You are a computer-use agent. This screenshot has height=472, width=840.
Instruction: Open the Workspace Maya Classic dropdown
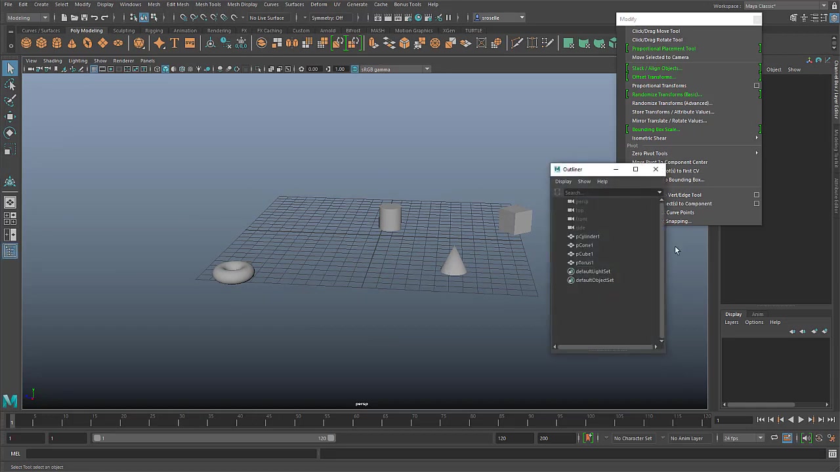[x=785, y=6]
